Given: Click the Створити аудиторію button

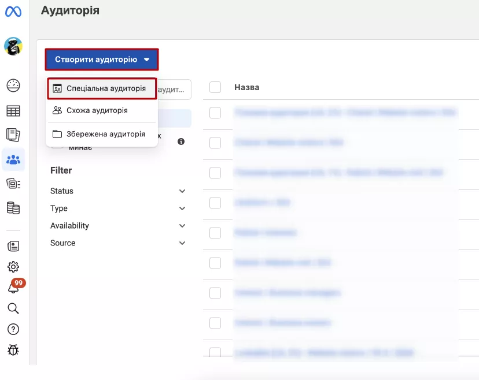Looking at the screenshot, I should pos(102,59).
